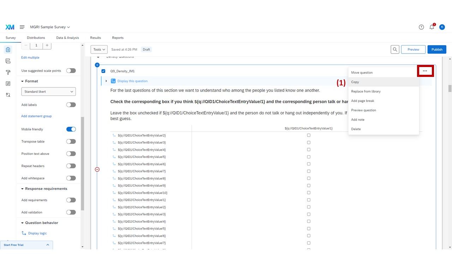Viewport: 452px width, 254px height.
Task: Open the survey Builder clipboard icon
Action: (8, 49)
